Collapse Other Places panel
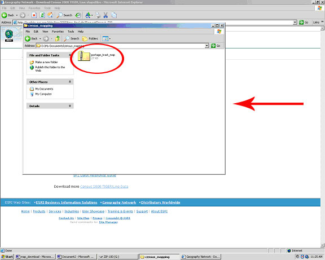Viewport: 325px width, 260px height. [70, 82]
